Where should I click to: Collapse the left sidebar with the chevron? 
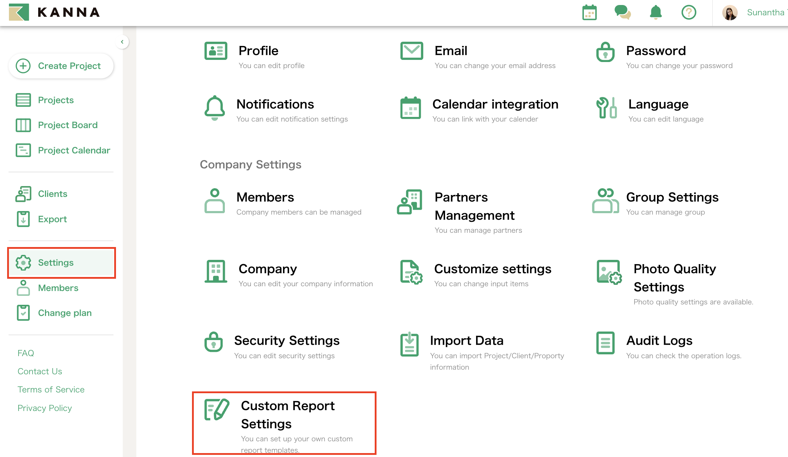coord(122,42)
